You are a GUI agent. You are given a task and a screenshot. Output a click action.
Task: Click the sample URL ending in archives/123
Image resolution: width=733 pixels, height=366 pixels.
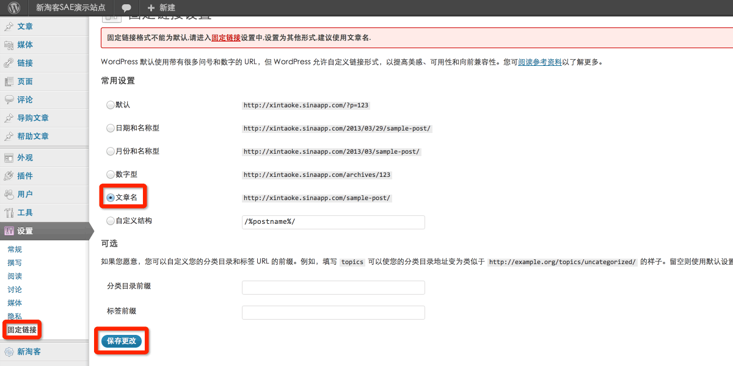(317, 175)
